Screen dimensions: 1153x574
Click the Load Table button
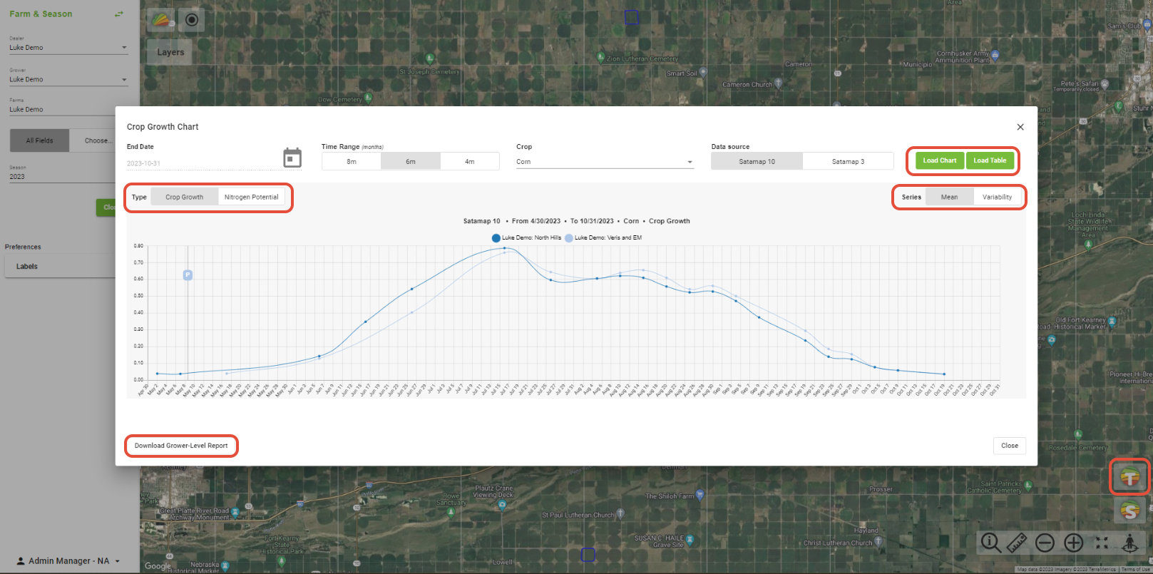point(990,160)
